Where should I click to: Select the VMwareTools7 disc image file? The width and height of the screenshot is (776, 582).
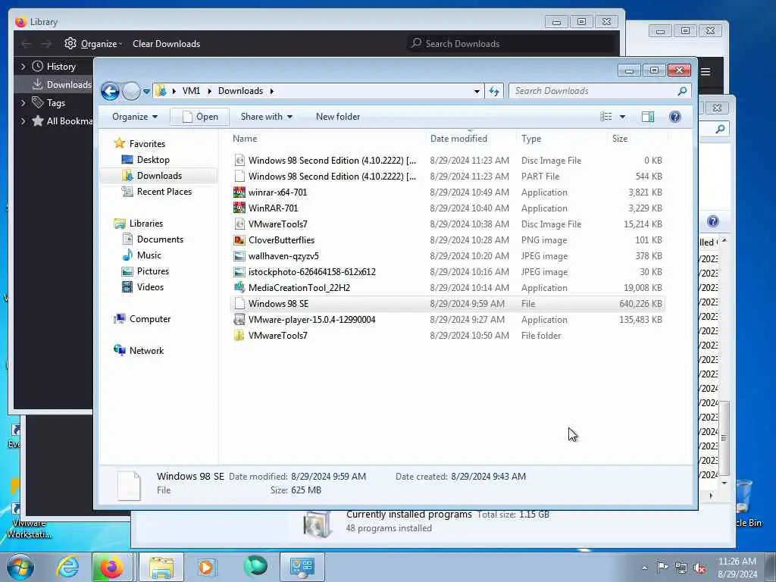(x=447, y=224)
